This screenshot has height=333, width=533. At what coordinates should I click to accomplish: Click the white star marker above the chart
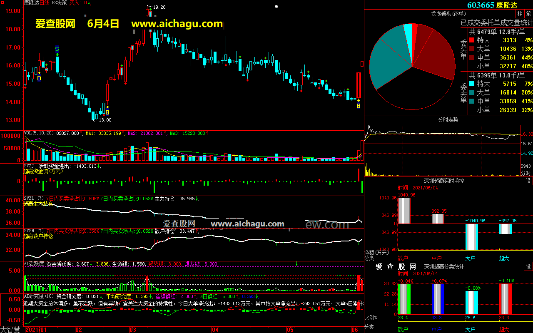(276, 7)
